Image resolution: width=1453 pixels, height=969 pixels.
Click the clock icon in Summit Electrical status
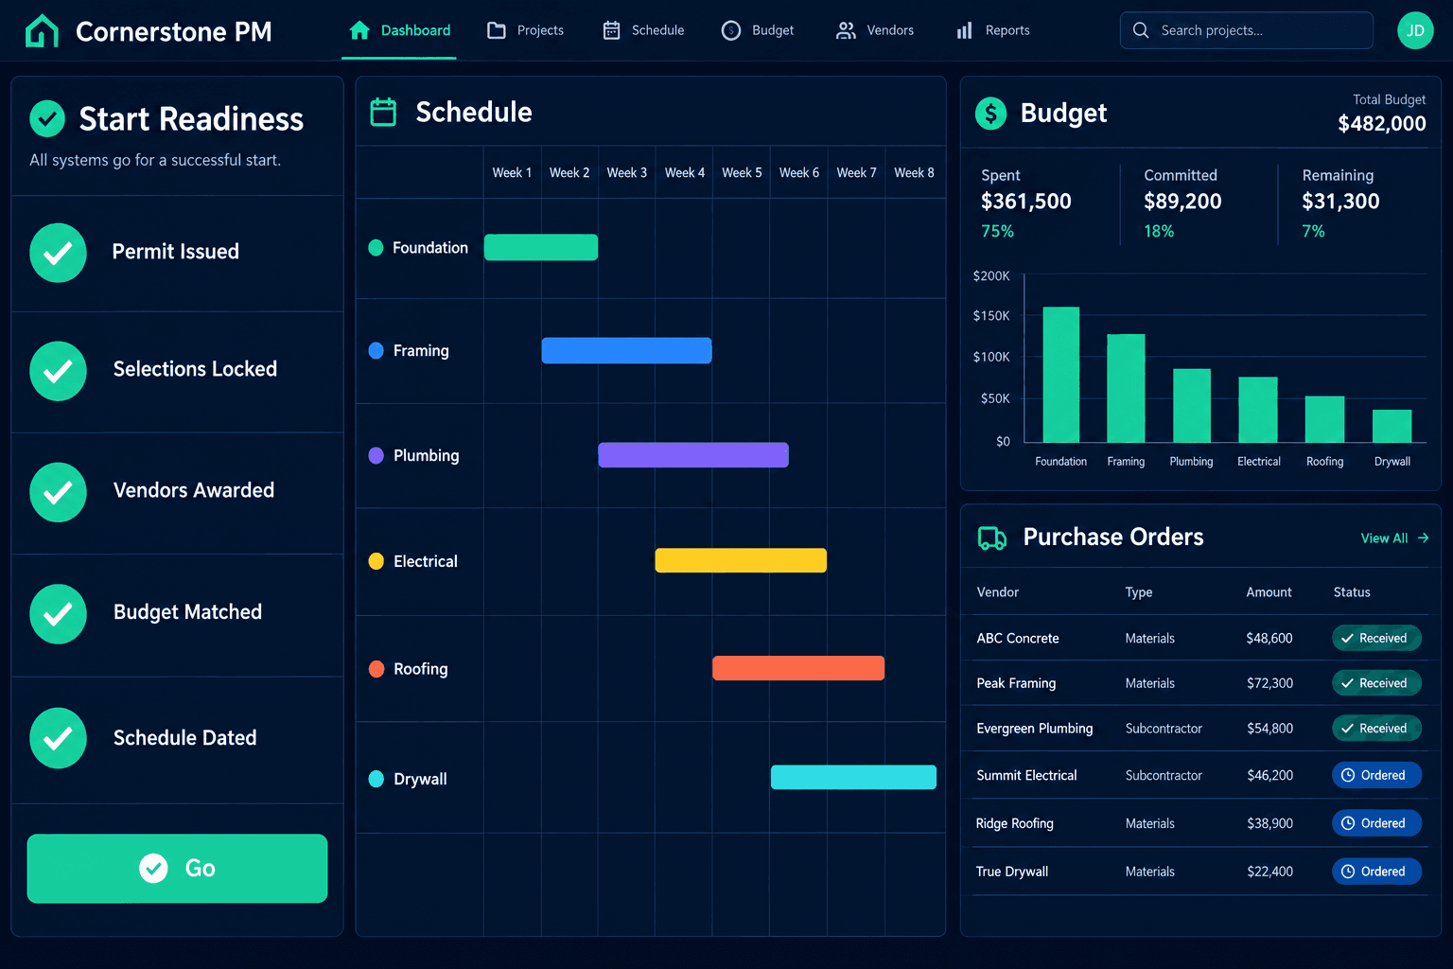coord(1348,775)
